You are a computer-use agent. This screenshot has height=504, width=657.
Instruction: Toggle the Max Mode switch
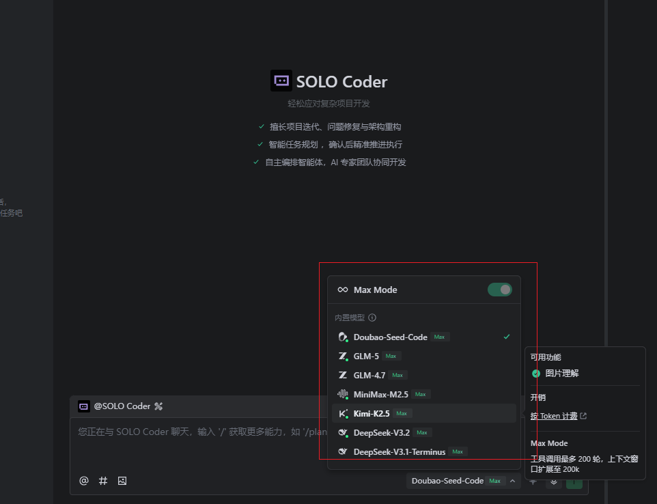click(x=499, y=290)
